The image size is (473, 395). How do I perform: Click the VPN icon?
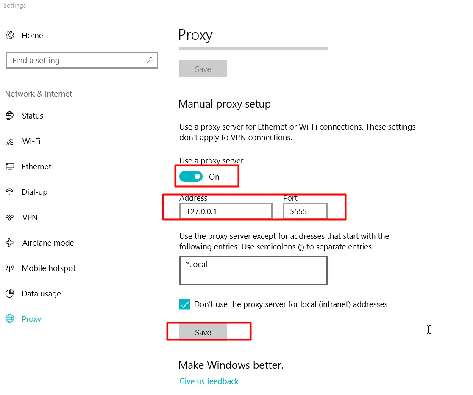[x=10, y=217]
